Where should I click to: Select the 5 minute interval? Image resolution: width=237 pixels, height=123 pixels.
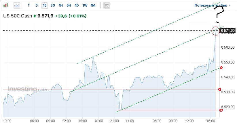coord(37,5)
